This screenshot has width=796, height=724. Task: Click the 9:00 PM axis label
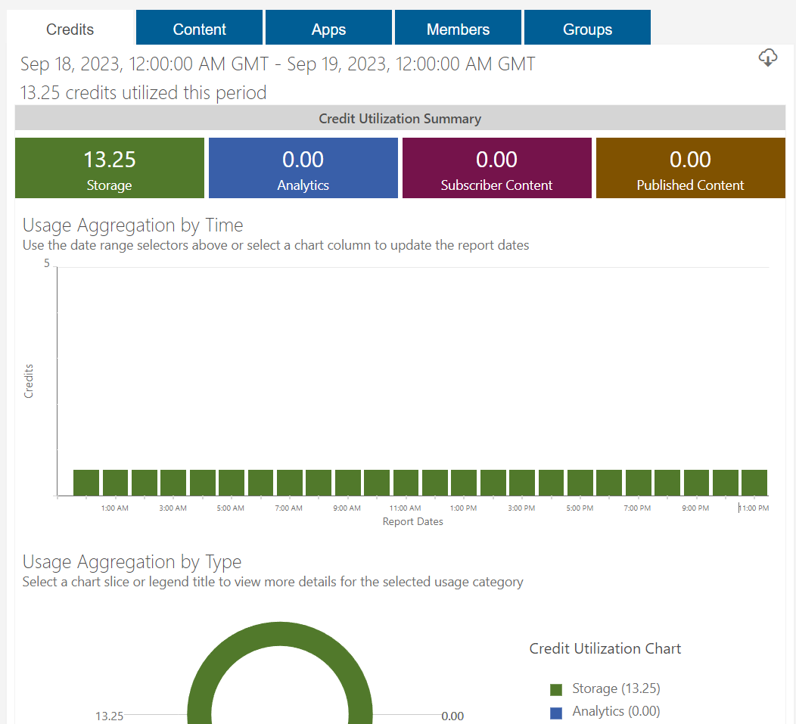pos(695,508)
